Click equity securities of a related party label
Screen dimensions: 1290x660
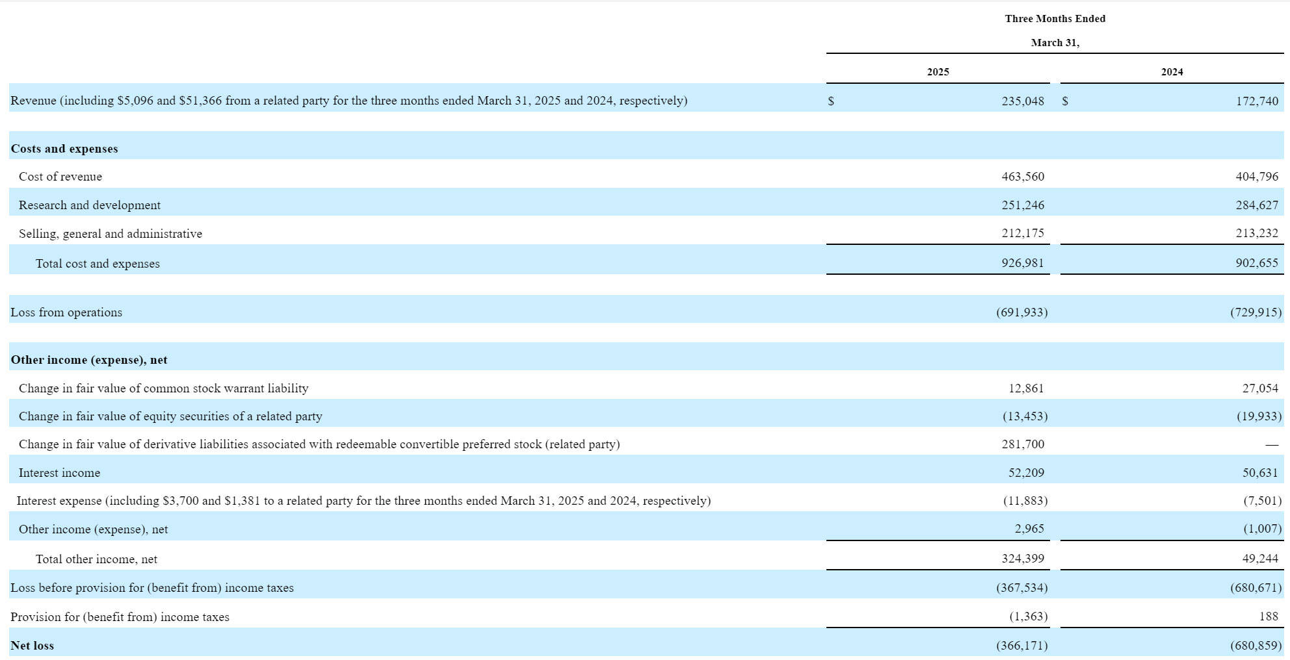point(170,416)
